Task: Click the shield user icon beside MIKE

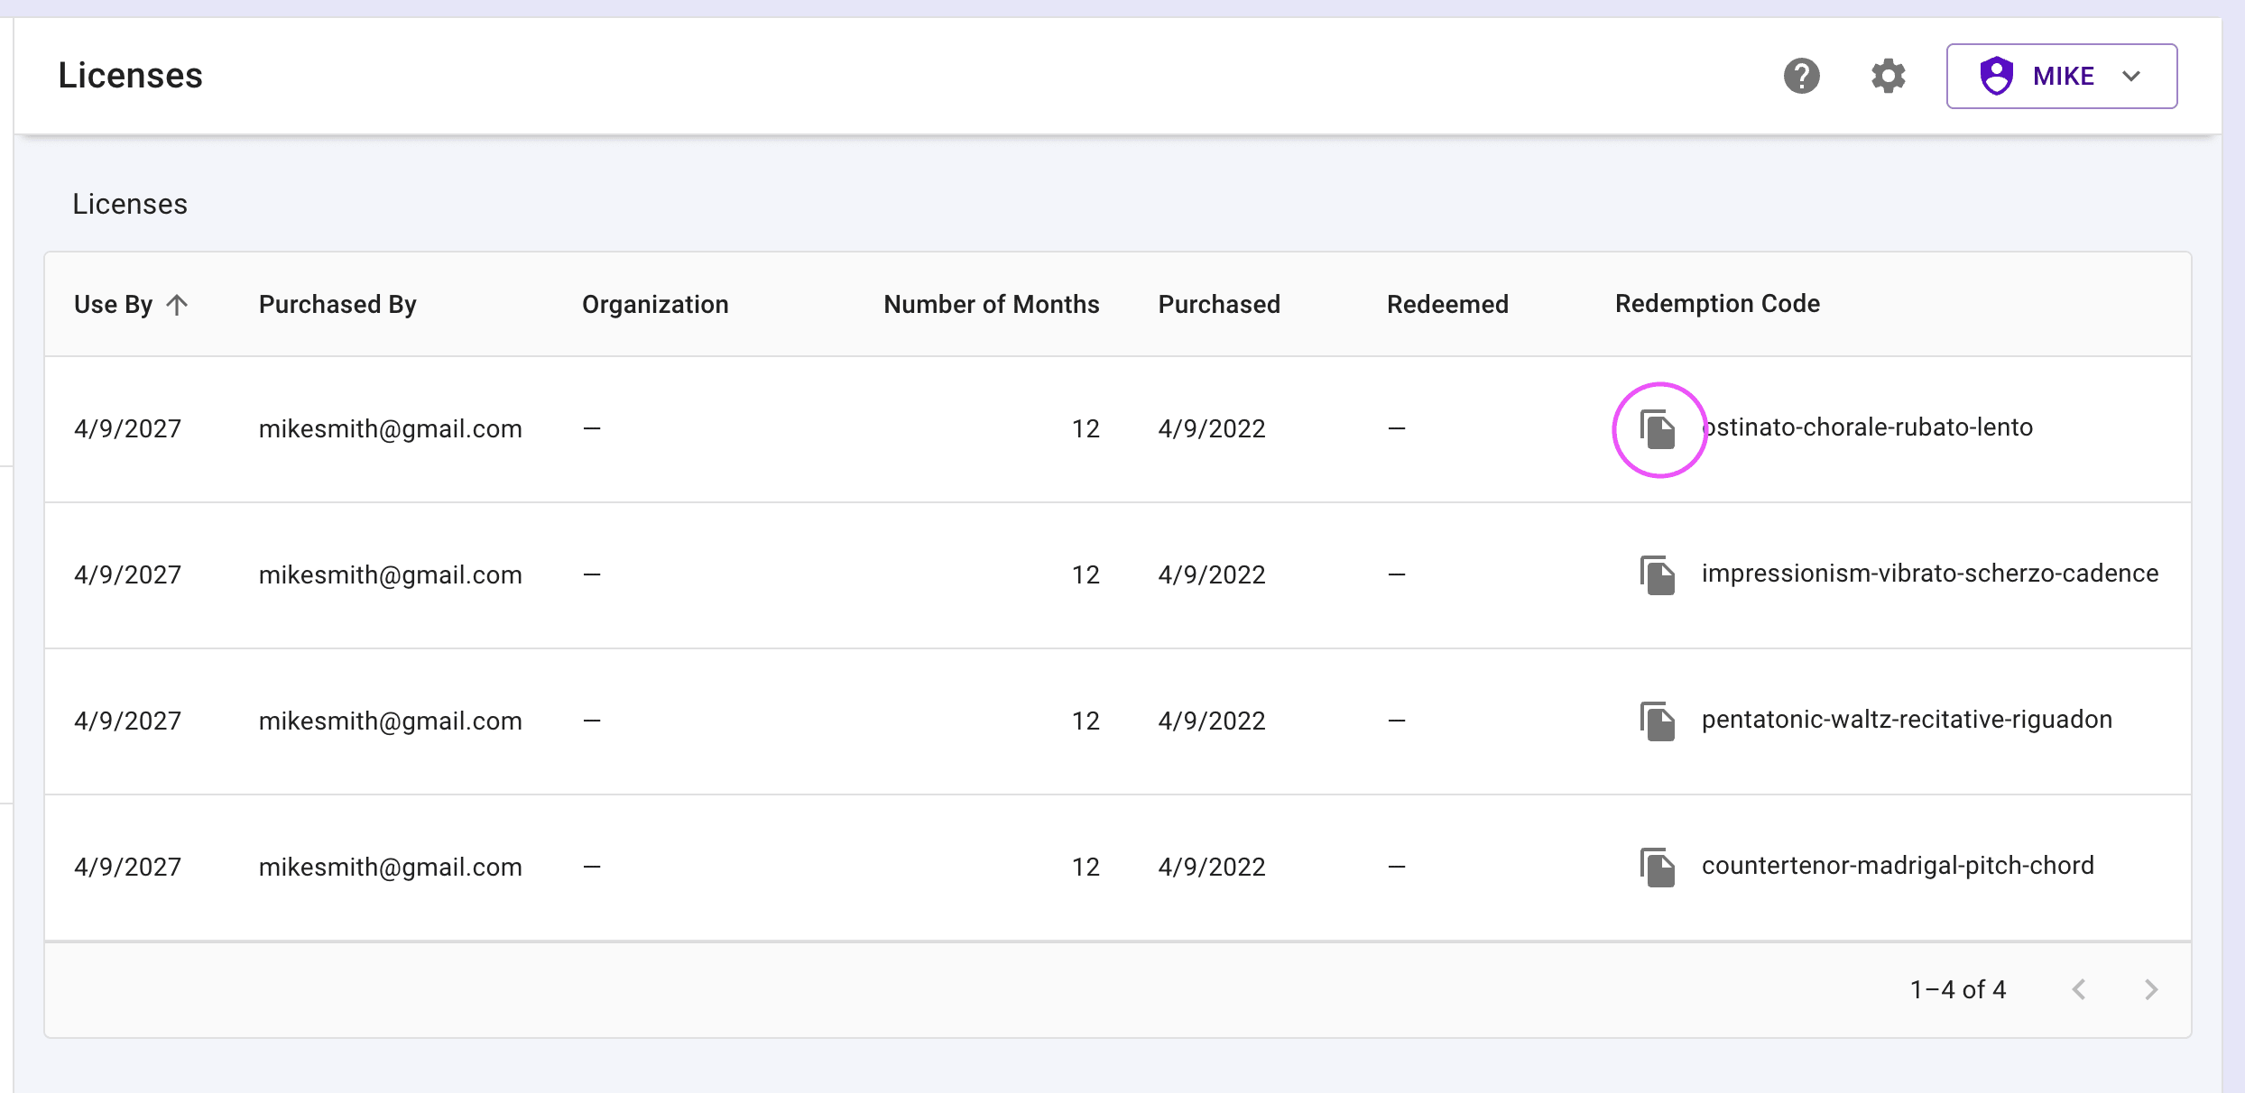Action: click(x=1996, y=77)
